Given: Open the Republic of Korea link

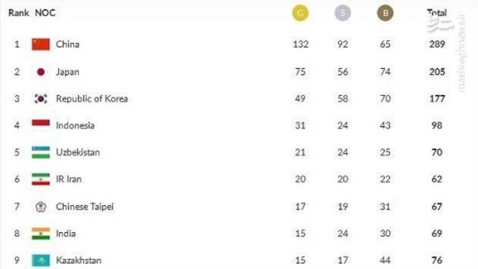Looking at the screenshot, I should tap(92, 99).
